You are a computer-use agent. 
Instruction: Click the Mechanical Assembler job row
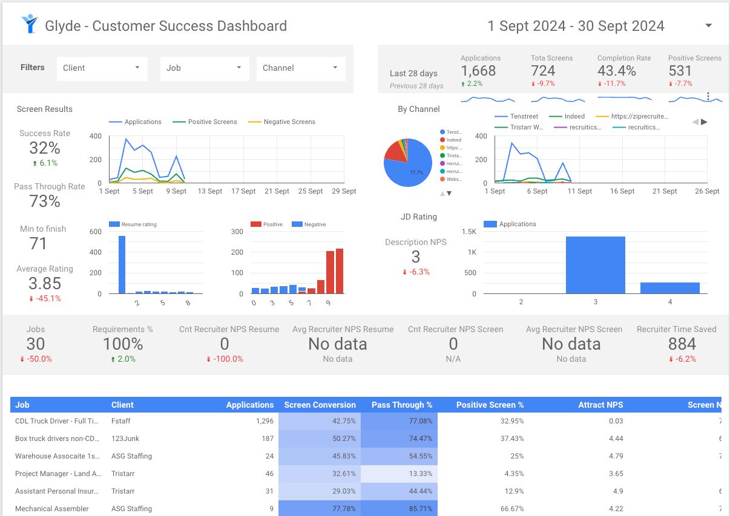[x=52, y=509]
